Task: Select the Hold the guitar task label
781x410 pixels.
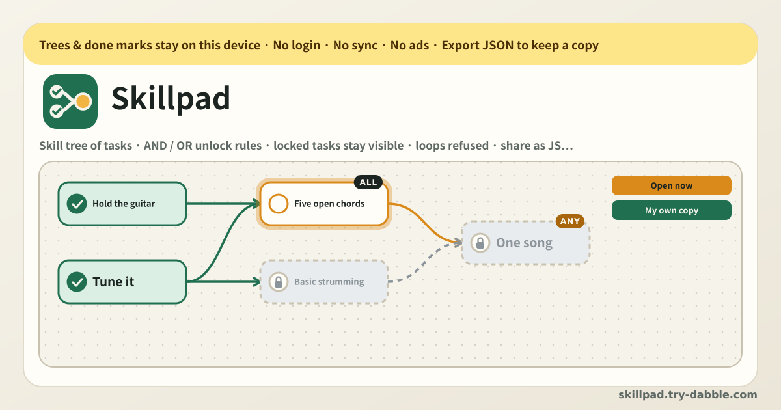Action: pos(124,204)
